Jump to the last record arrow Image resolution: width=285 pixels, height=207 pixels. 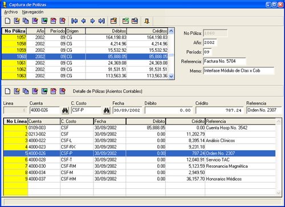click(x=101, y=20)
